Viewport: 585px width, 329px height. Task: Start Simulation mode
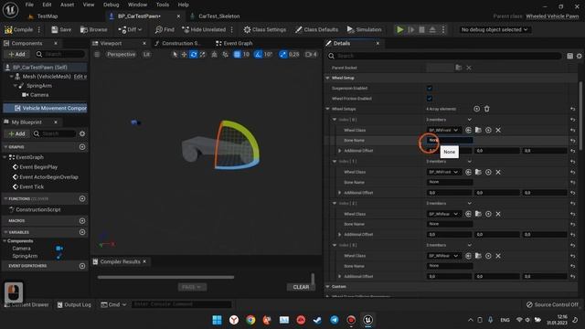(364, 29)
